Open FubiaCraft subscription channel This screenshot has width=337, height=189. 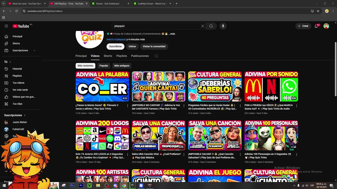coord(18,129)
